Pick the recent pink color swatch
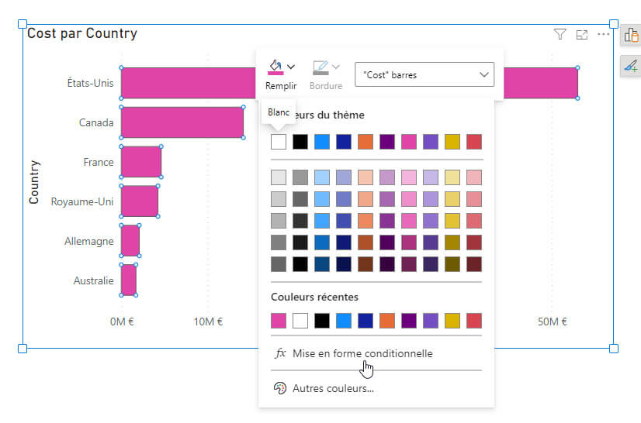The width and height of the screenshot is (641, 423). (279, 321)
